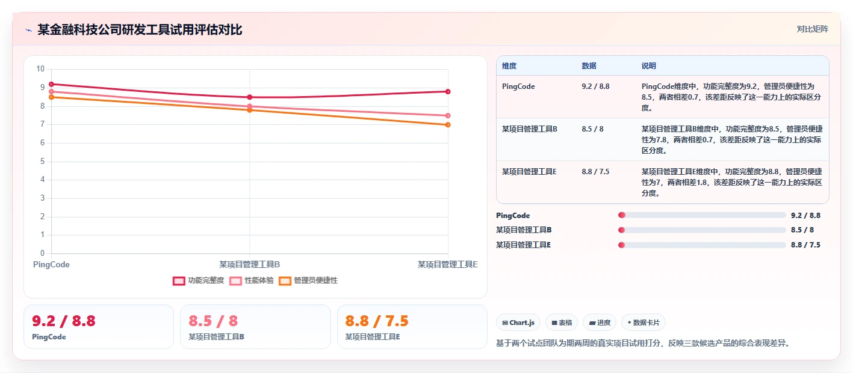Click the PingCode table row name
The height and width of the screenshot is (373, 853).
pos(518,86)
